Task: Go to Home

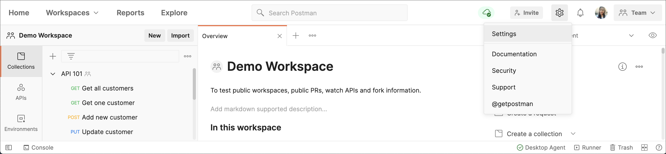Action: [x=19, y=13]
